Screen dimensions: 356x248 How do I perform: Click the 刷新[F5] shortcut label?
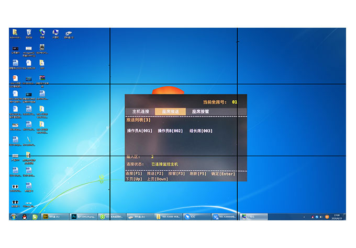tap(198, 173)
